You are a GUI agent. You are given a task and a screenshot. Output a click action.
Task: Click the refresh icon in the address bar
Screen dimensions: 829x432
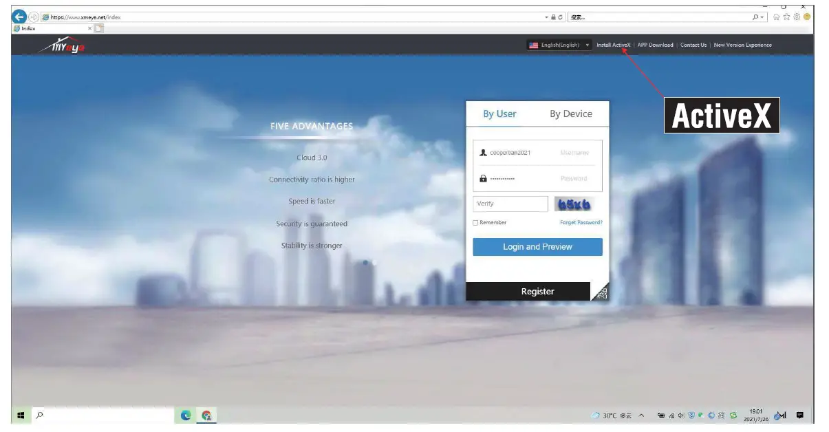(x=561, y=17)
